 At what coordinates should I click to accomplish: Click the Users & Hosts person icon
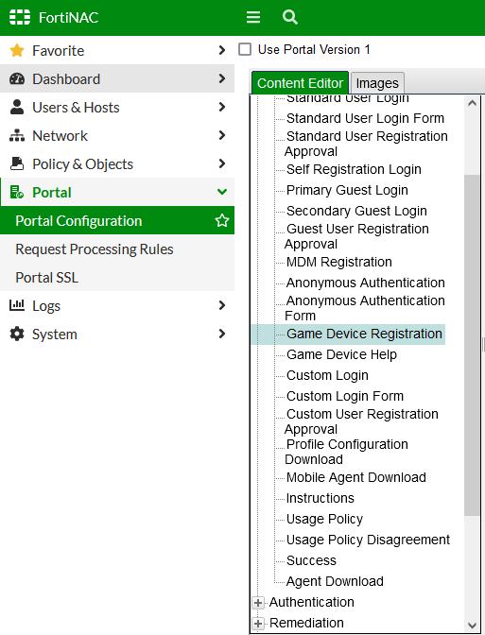tap(17, 107)
